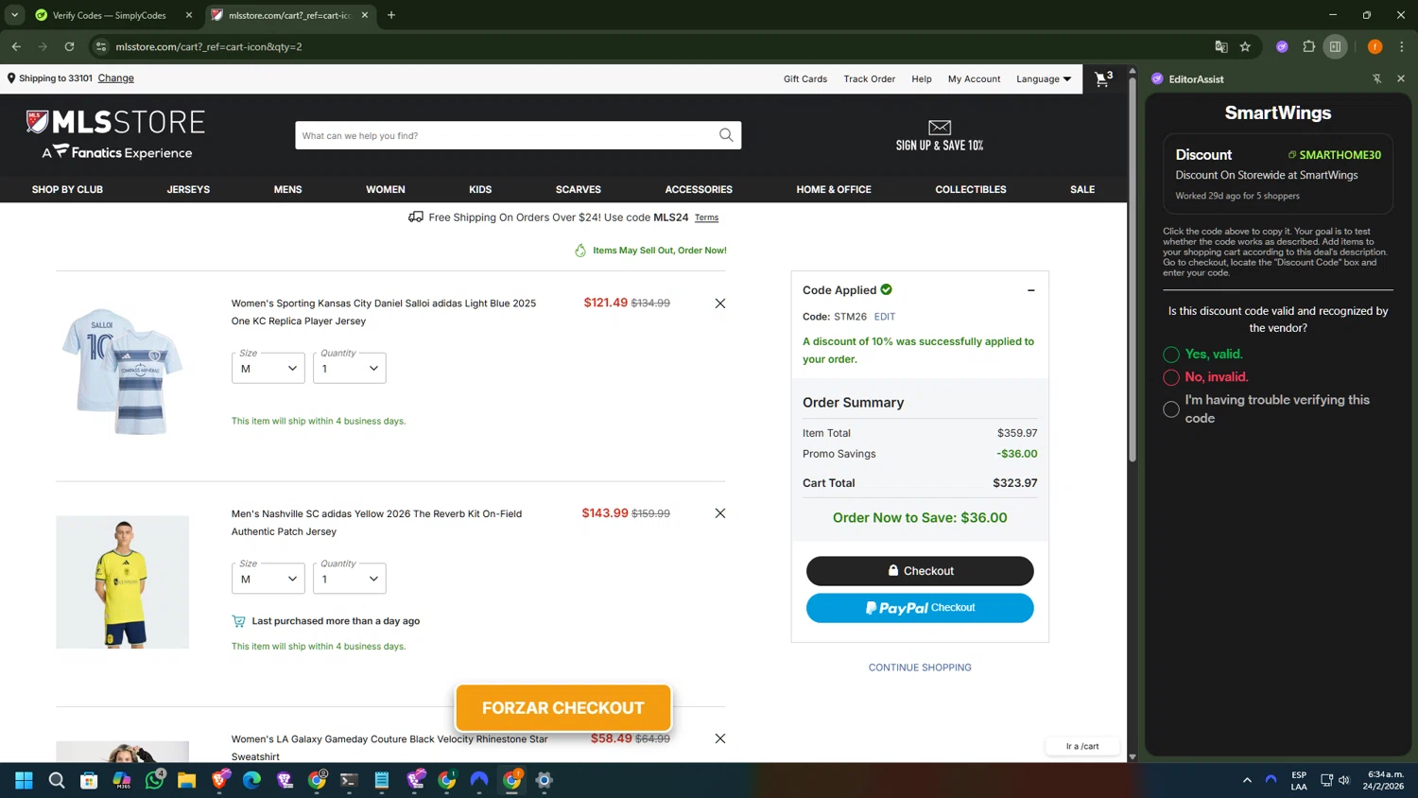Open the EditorAssist extension icon in toolbar
Viewport: 1418px width, 798px height.
pyautogui.click(x=1282, y=46)
